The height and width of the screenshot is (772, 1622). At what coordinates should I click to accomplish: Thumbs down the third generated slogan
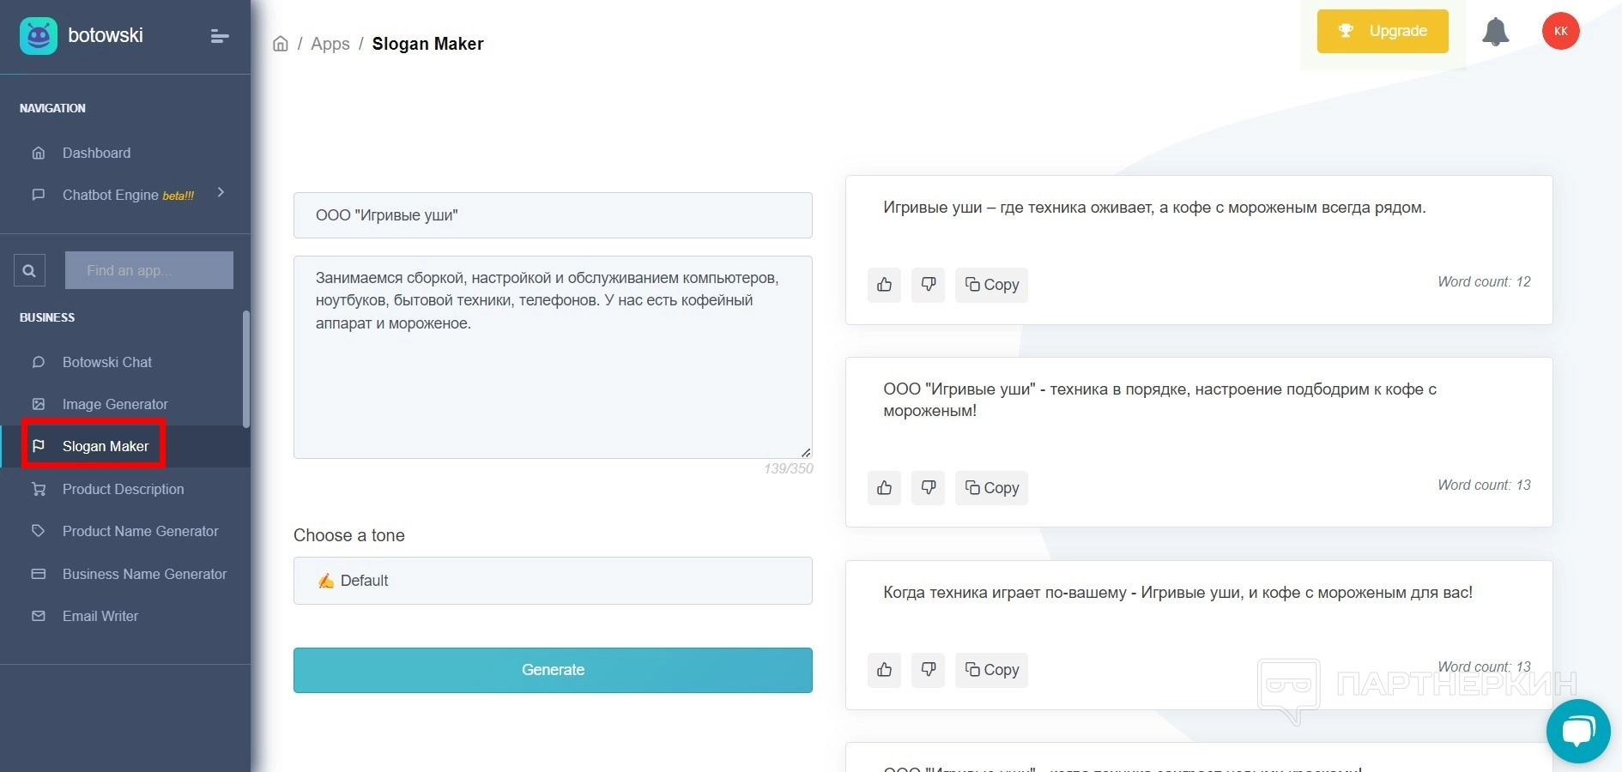(x=929, y=670)
